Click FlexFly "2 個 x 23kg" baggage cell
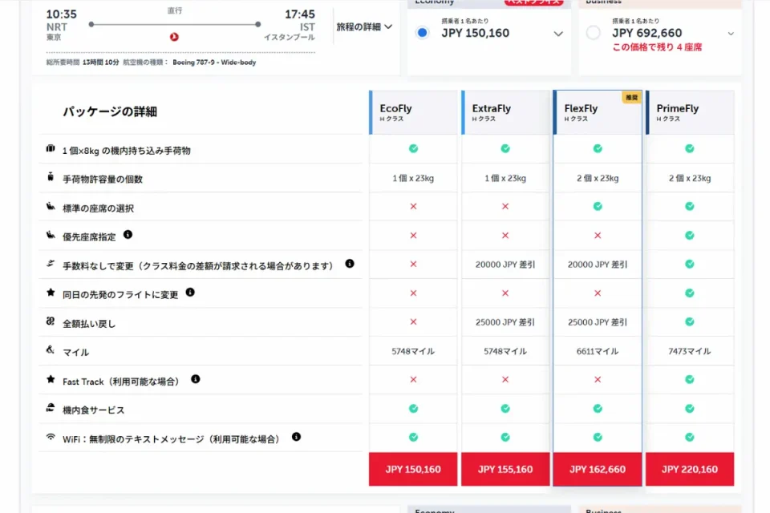This screenshot has width=770, height=513. [x=598, y=178]
